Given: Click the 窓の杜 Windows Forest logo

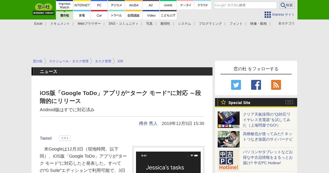Looking at the screenshot, I should coord(44,9).
